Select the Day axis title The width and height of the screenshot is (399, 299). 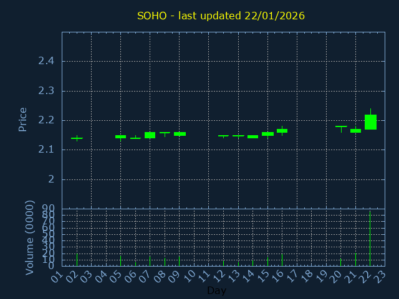tap(216, 291)
